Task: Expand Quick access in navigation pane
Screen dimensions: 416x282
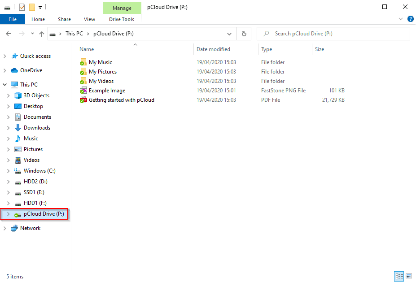Action: point(5,56)
